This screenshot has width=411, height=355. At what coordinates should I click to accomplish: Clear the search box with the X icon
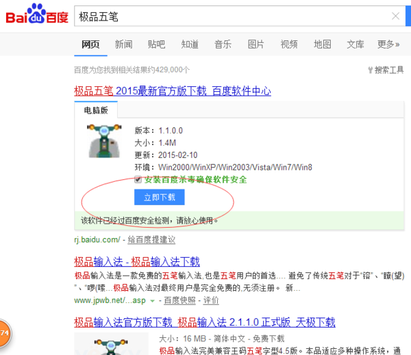[x=395, y=16]
